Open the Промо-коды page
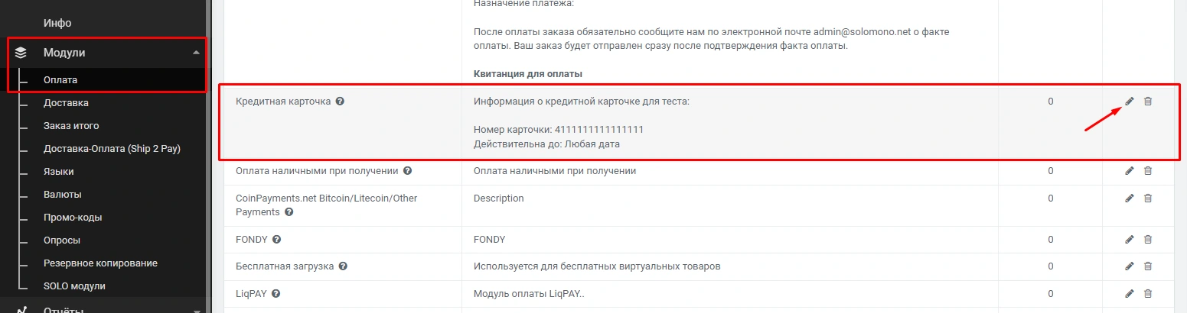 pos(73,217)
